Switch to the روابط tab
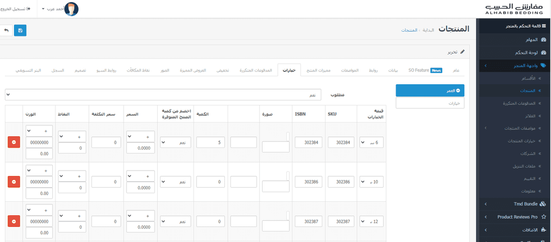 373,70
